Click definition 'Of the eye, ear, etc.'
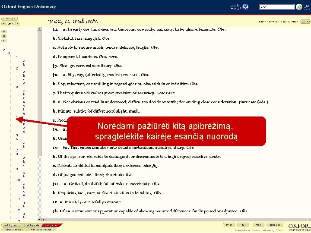Screen dimensions: 311x233 (x=136, y=157)
